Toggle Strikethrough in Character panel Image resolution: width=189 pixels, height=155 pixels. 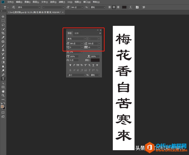97,65
